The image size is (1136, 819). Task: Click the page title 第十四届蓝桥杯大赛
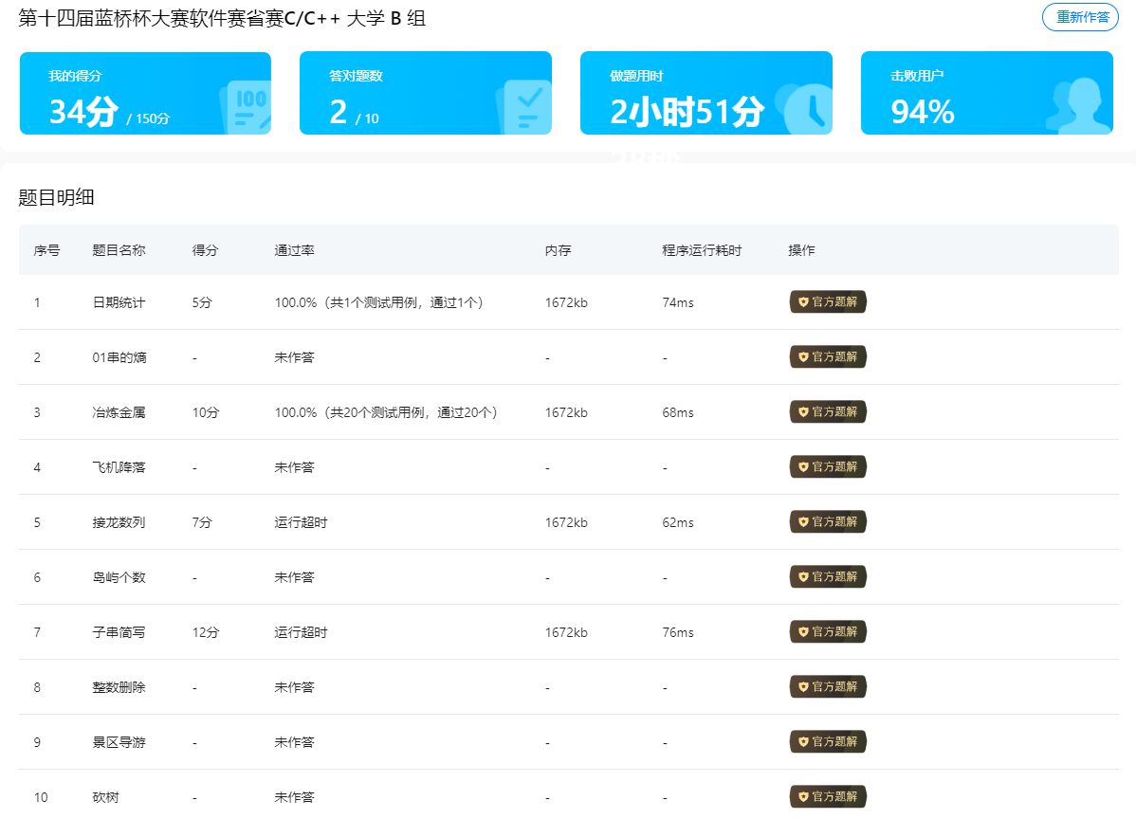click(222, 17)
